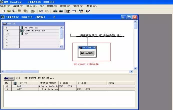Select empty rack slot 3
The width and height of the screenshot is (173, 110).
click(31, 37)
